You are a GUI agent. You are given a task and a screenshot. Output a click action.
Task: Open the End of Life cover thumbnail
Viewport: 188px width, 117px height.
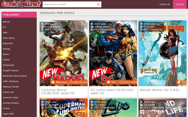(162, 108)
